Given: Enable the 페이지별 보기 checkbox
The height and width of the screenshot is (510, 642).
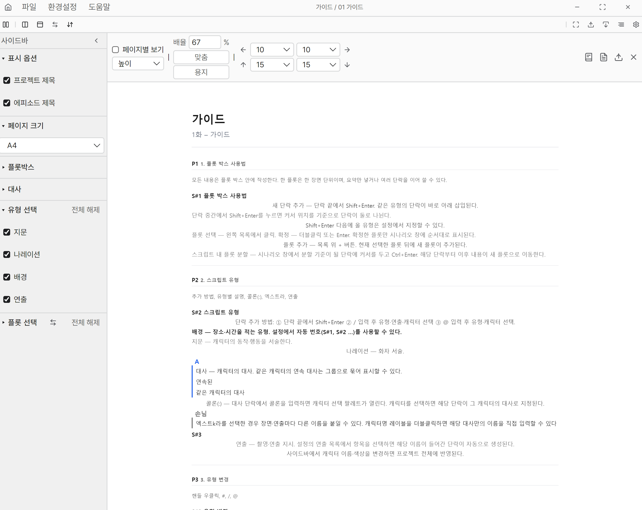Looking at the screenshot, I should pyautogui.click(x=116, y=50).
